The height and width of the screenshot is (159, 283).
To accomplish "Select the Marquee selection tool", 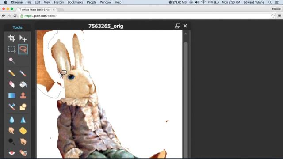I will (x=12, y=49).
